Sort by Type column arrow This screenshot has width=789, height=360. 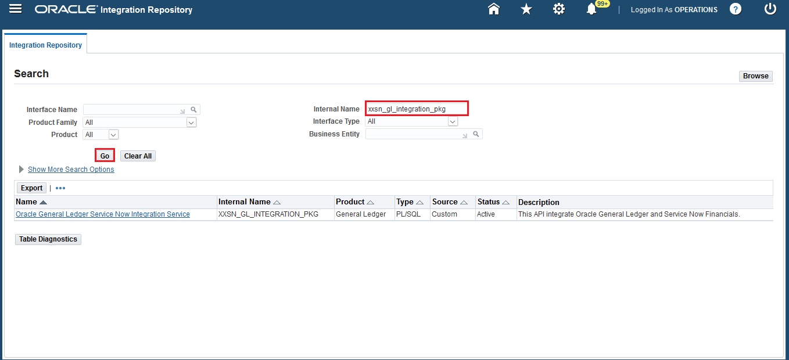point(420,202)
